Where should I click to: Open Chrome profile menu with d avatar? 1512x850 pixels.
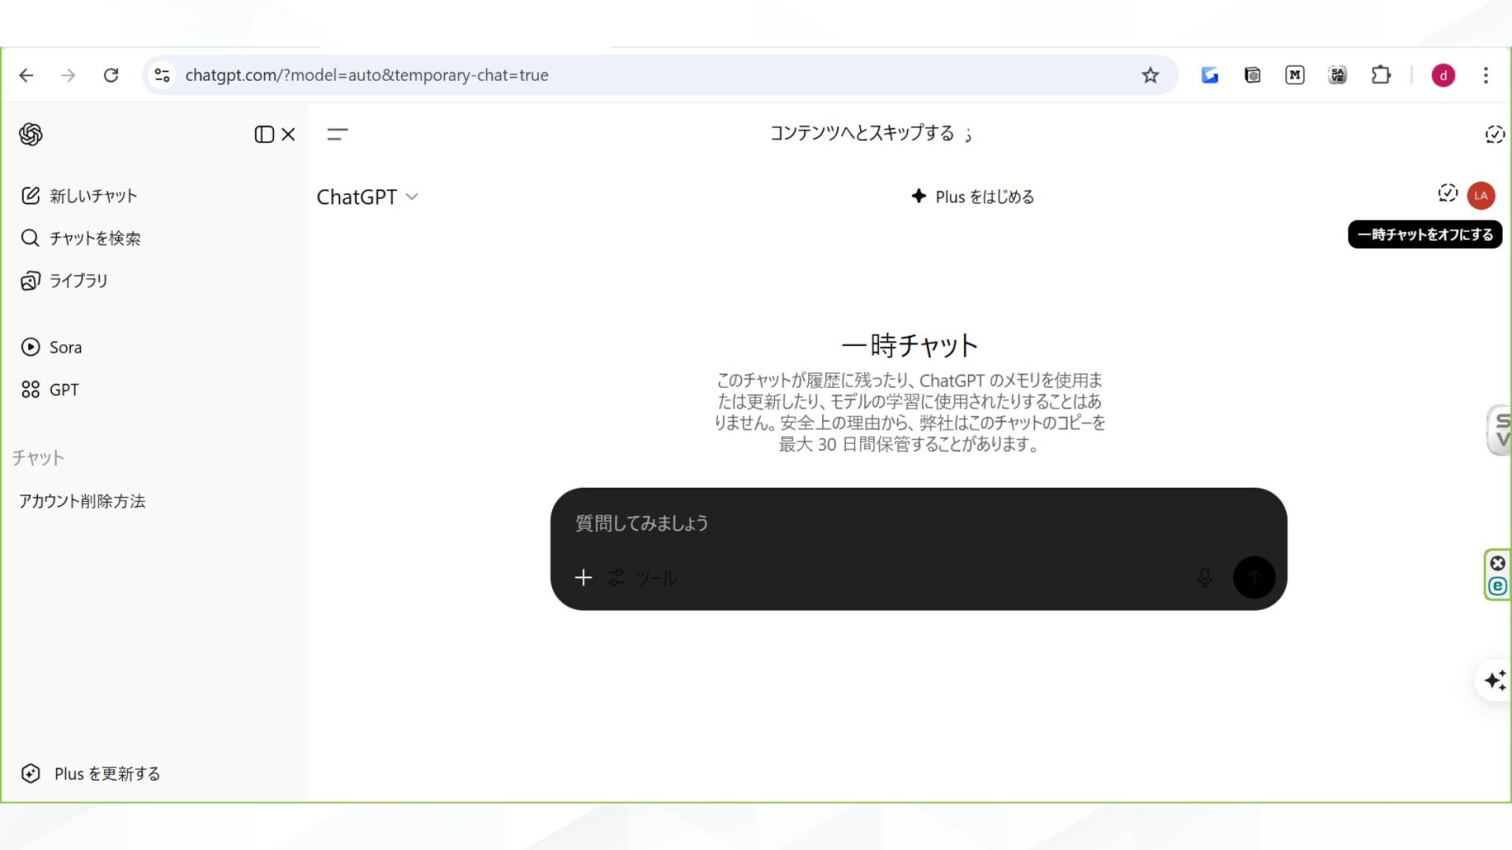(x=1443, y=75)
